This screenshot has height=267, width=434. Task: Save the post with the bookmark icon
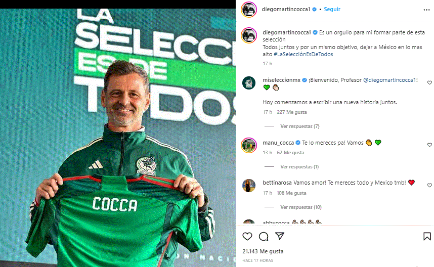(x=427, y=236)
